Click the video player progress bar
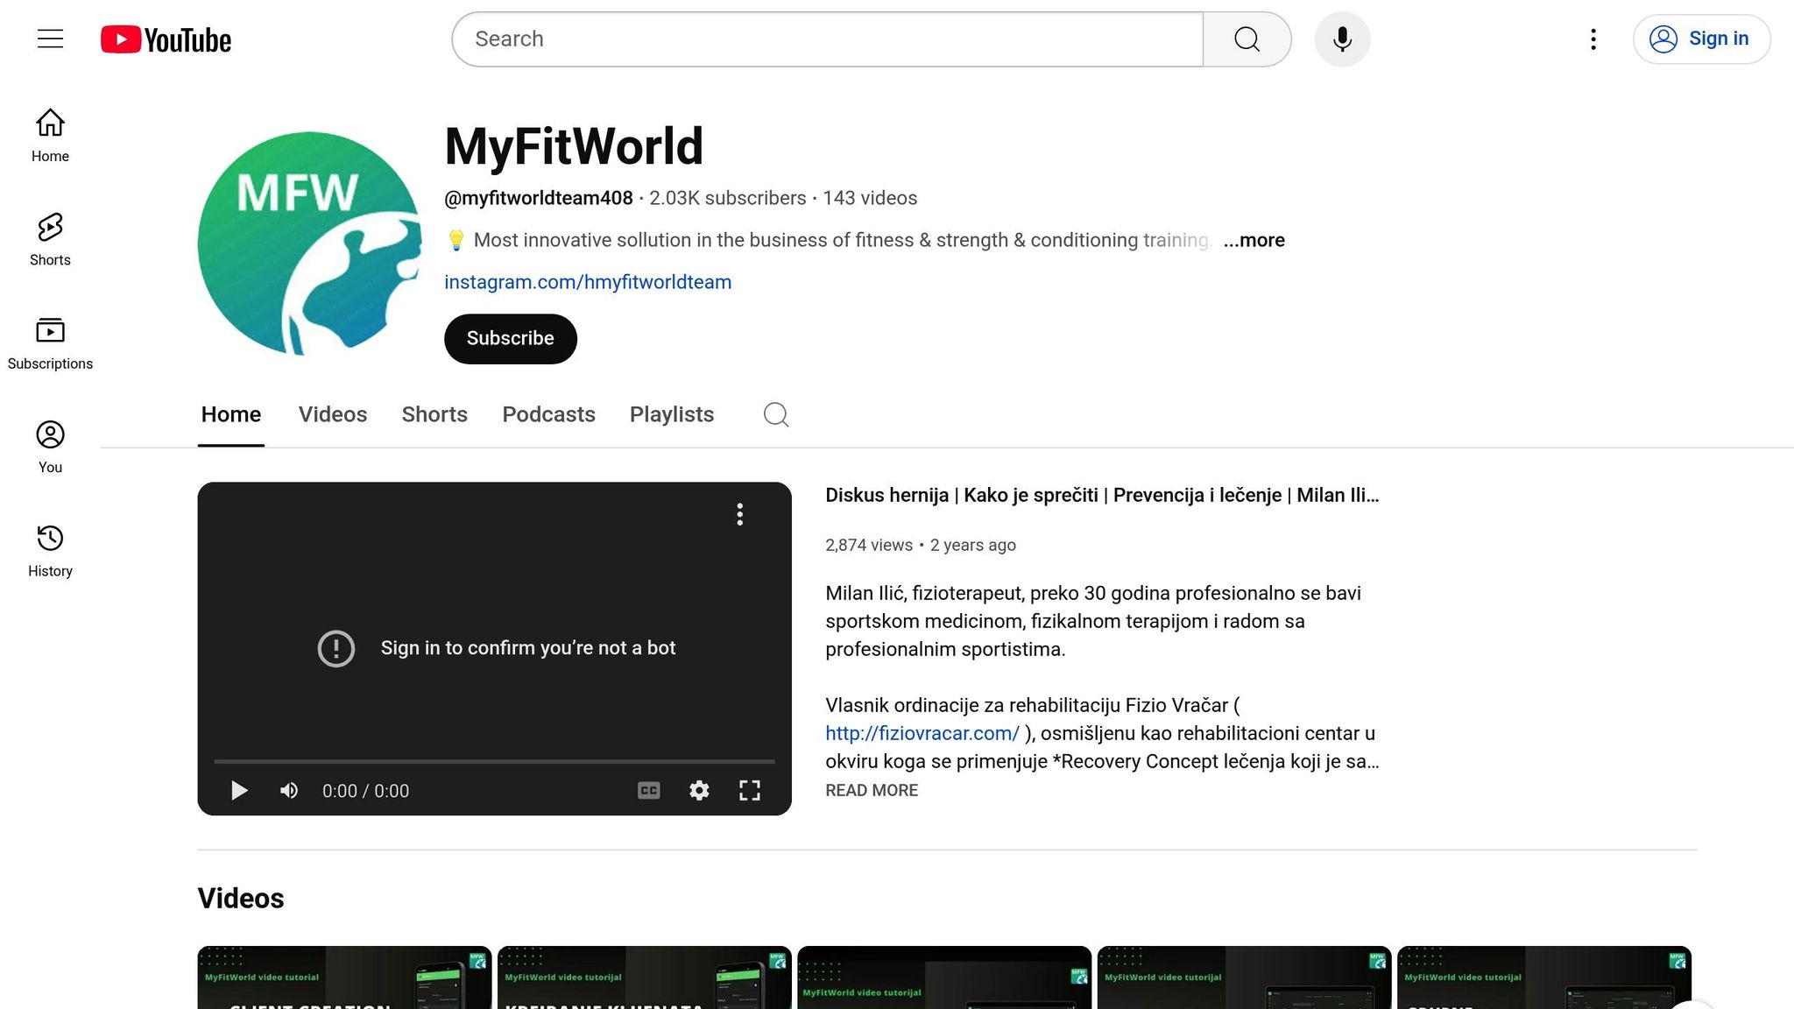The height and width of the screenshot is (1009, 1794). (494, 761)
